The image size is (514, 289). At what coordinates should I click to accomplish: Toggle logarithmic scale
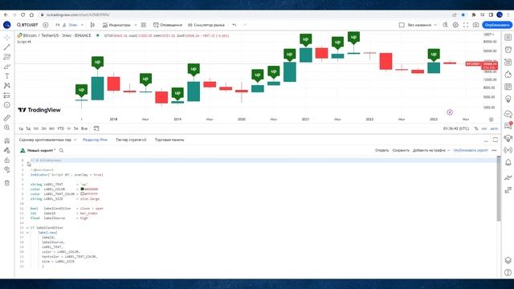pos(484,128)
